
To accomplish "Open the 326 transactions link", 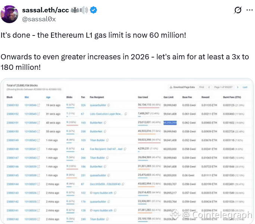I will (83, 106).
